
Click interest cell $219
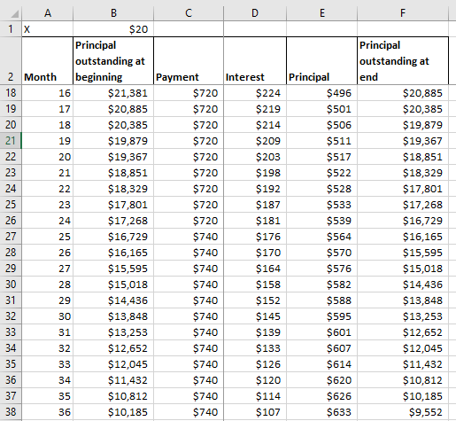255,109
